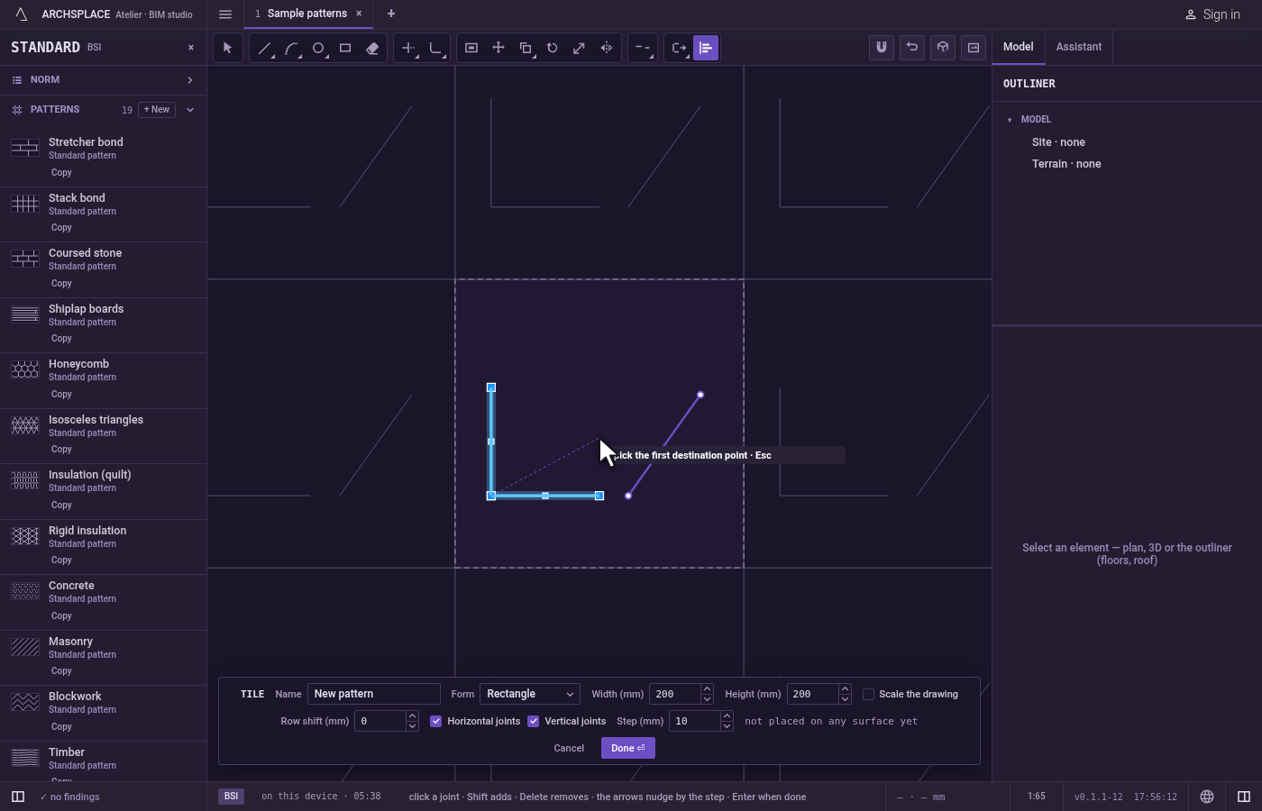Choose the move tool (four-way arrows)
Screen dimensions: 1262x811
tap(498, 48)
